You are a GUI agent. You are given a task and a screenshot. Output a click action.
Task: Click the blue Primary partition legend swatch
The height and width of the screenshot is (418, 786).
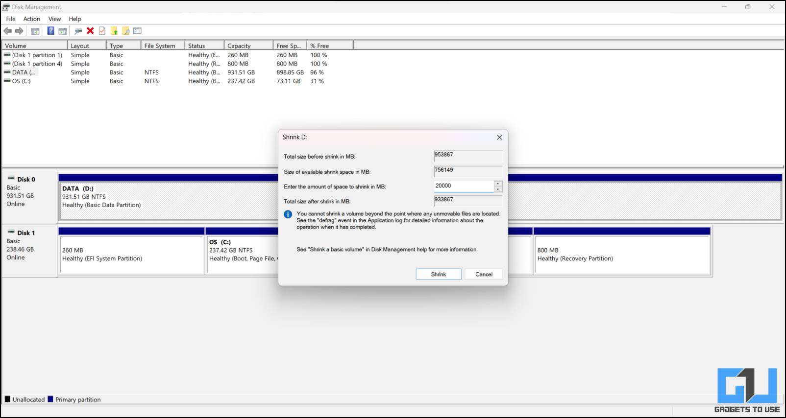pos(50,399)
